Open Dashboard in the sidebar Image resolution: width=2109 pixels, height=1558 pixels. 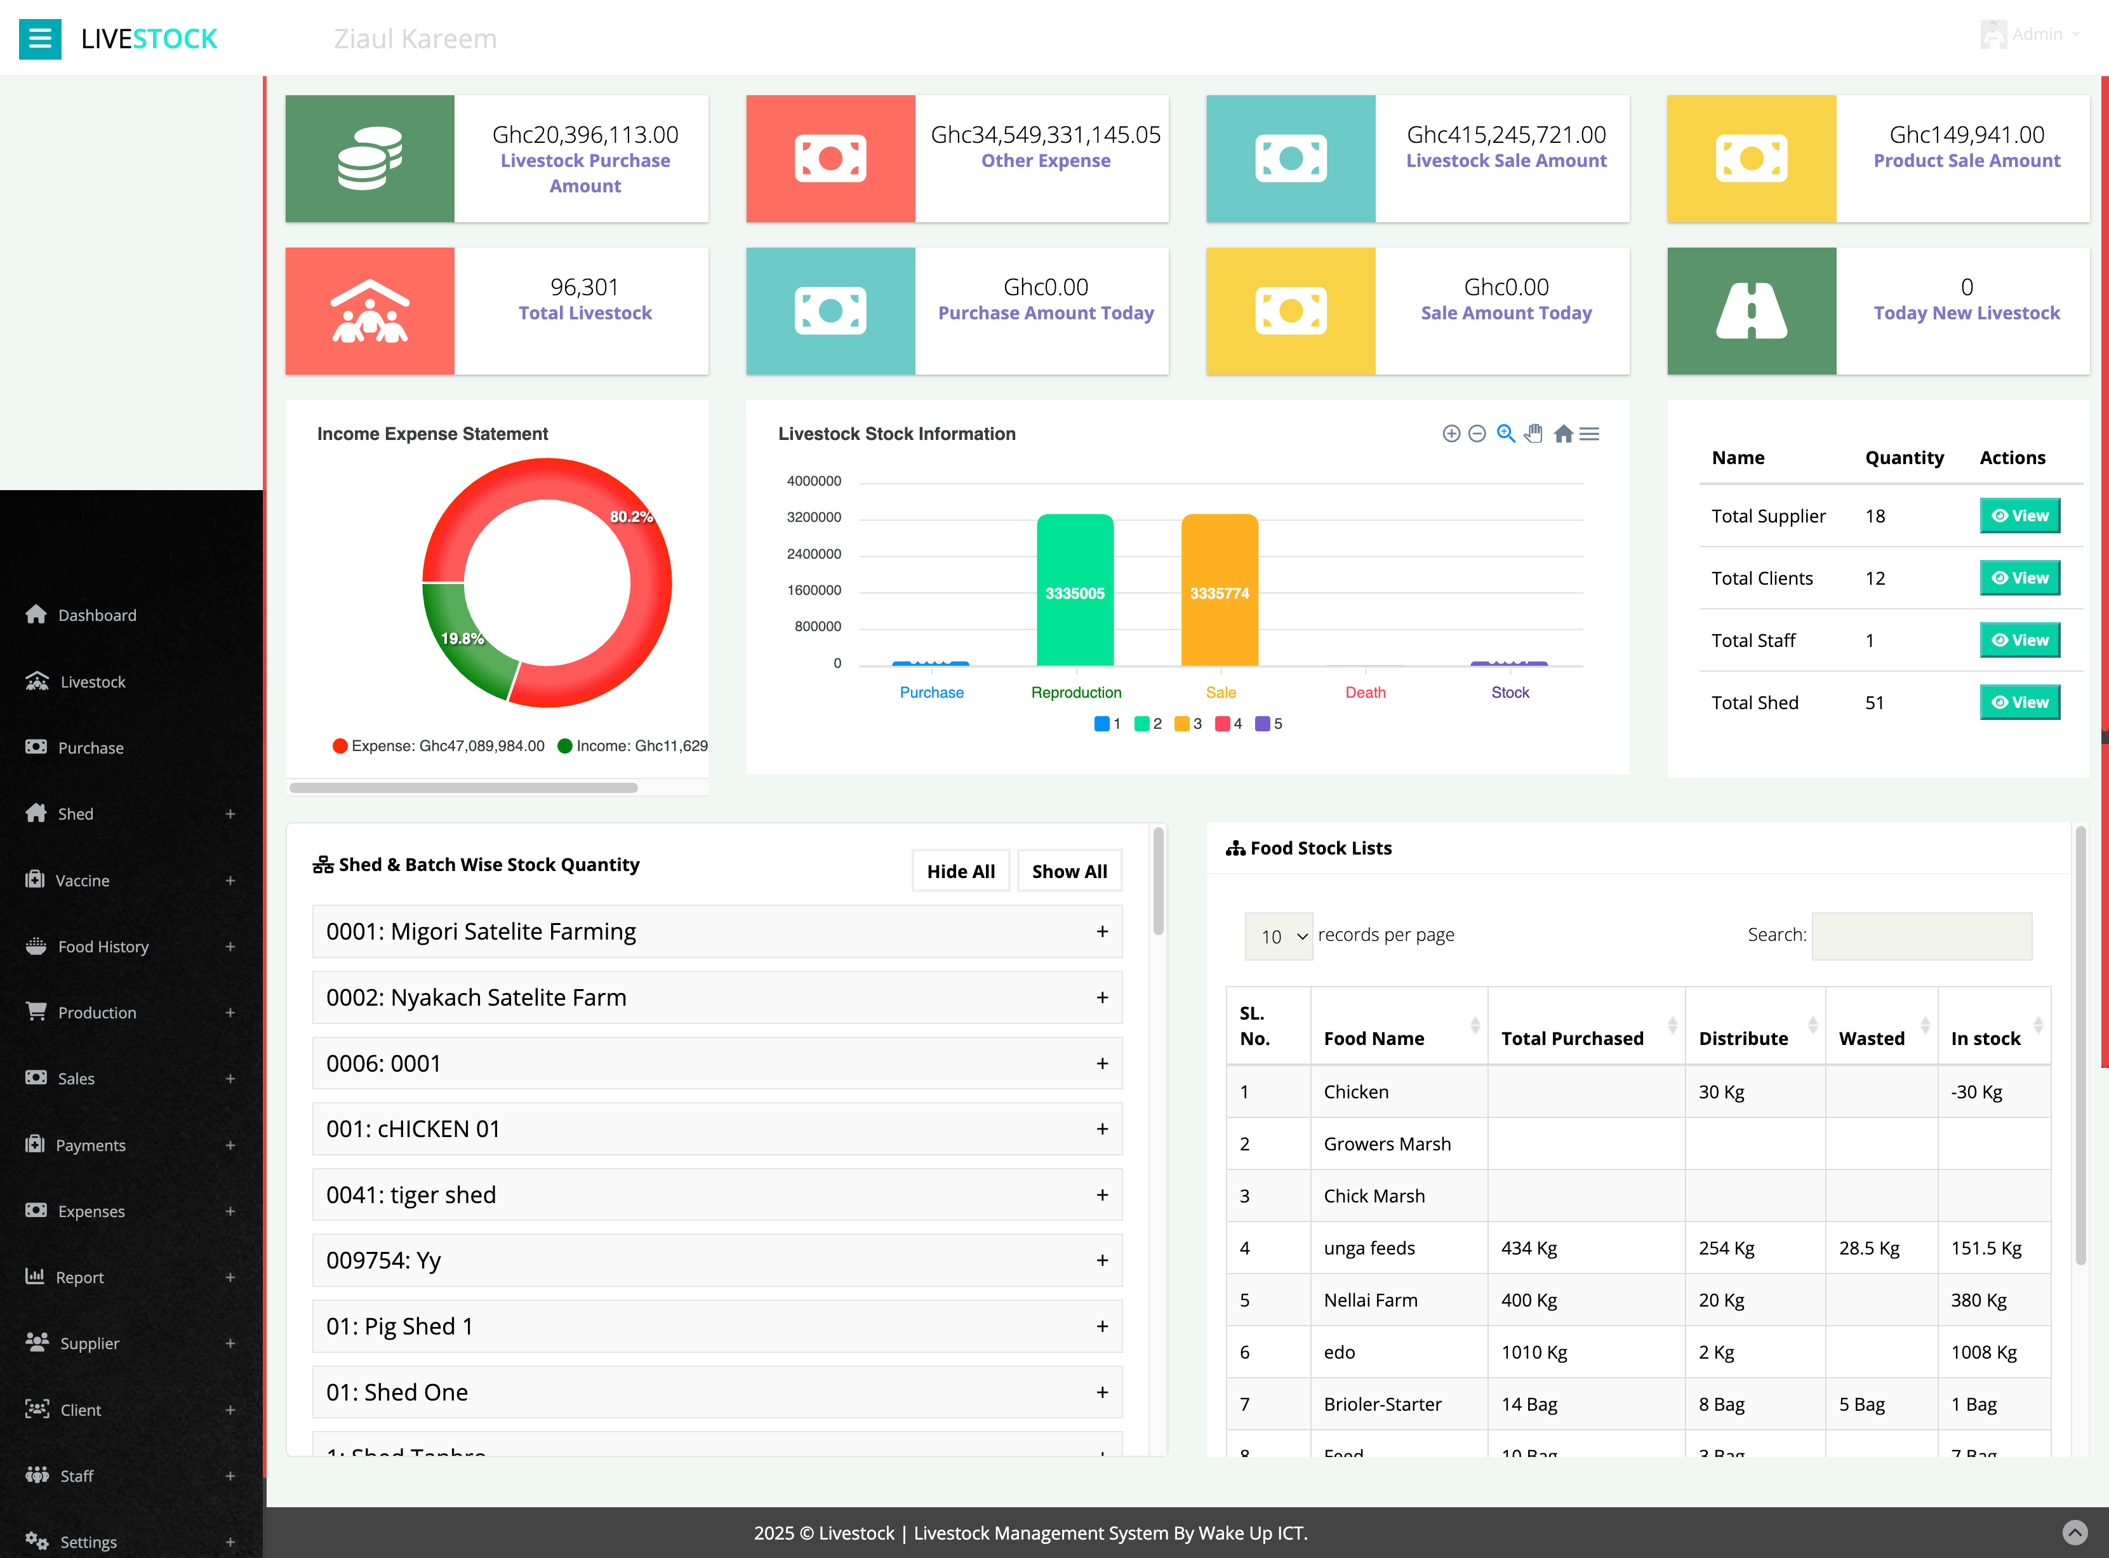point(96,615)
